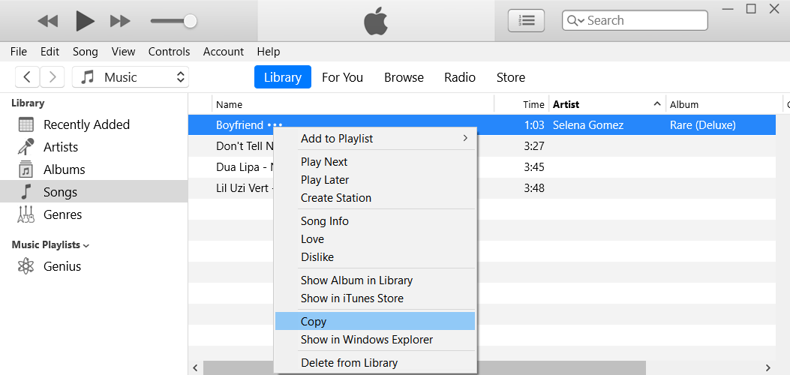The width and height of the screenshot is (790, 375).
Task: Go forward with the right arrow button
Action: (x=52, y=77)
